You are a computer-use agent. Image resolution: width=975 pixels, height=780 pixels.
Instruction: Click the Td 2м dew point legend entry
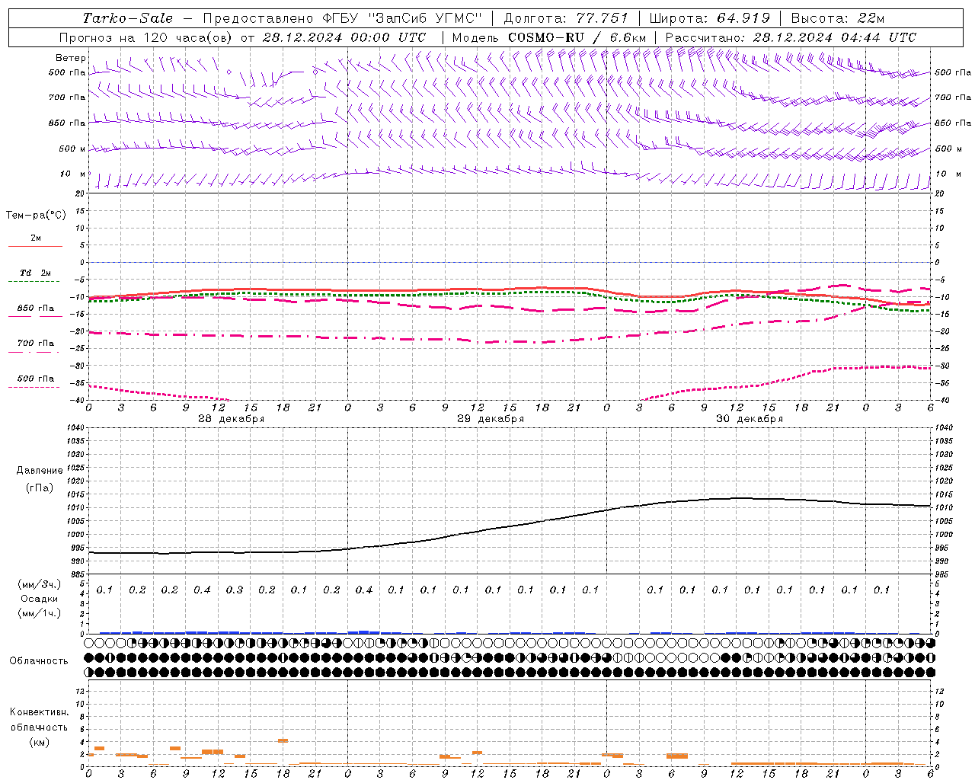point(36,273)
